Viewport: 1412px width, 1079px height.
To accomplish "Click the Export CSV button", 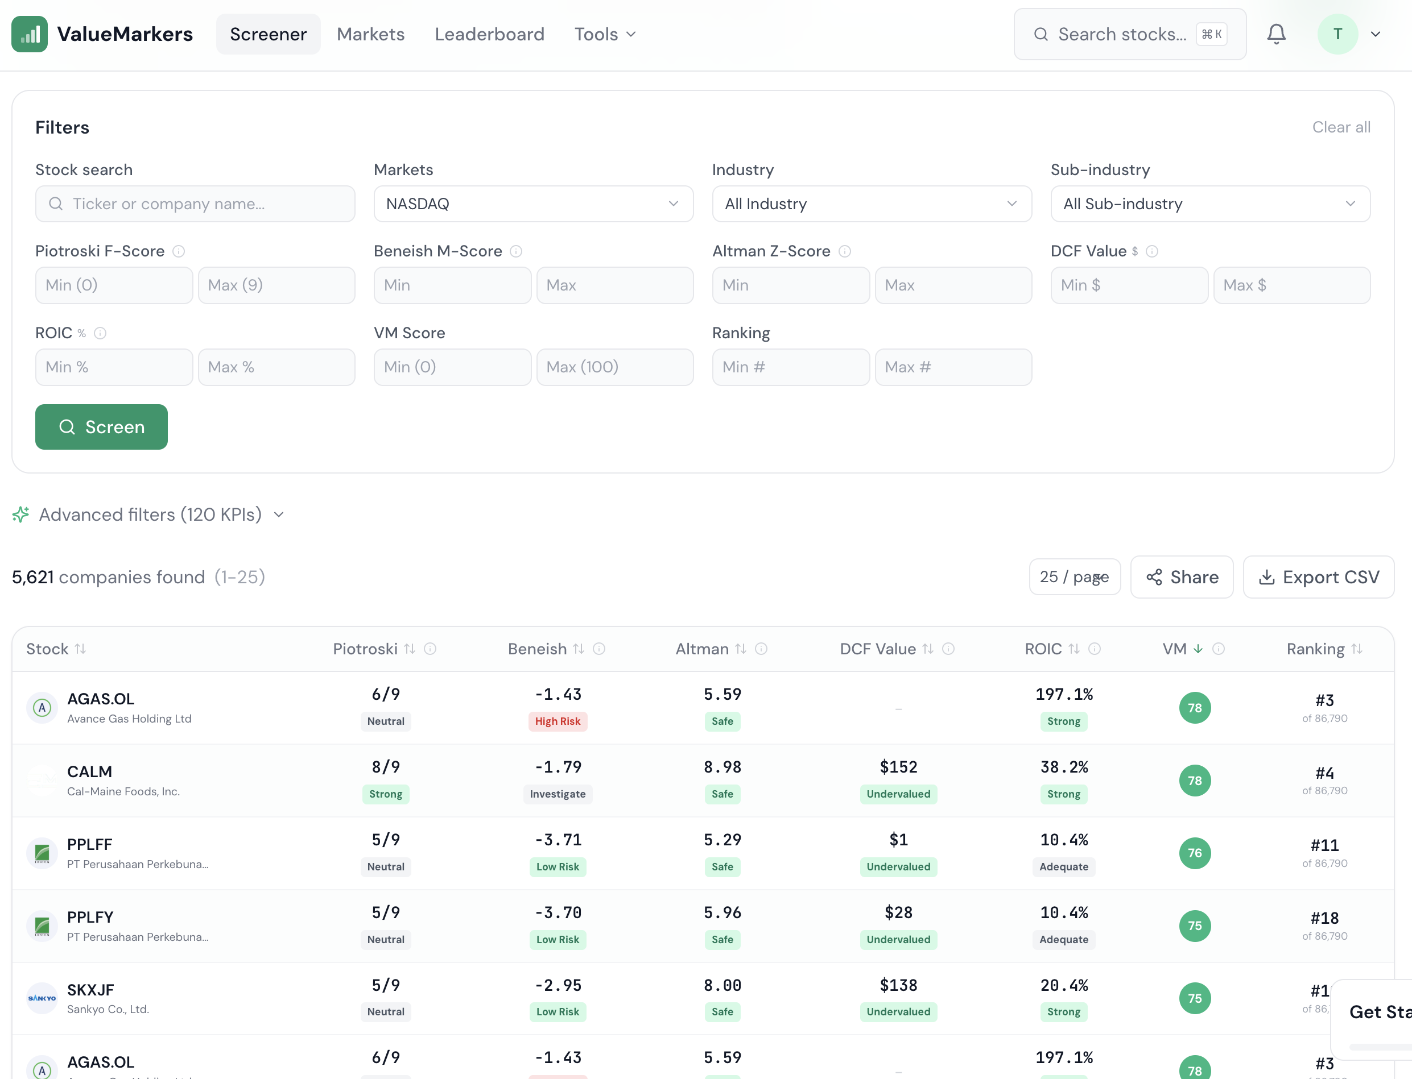I will point(1318,577).
